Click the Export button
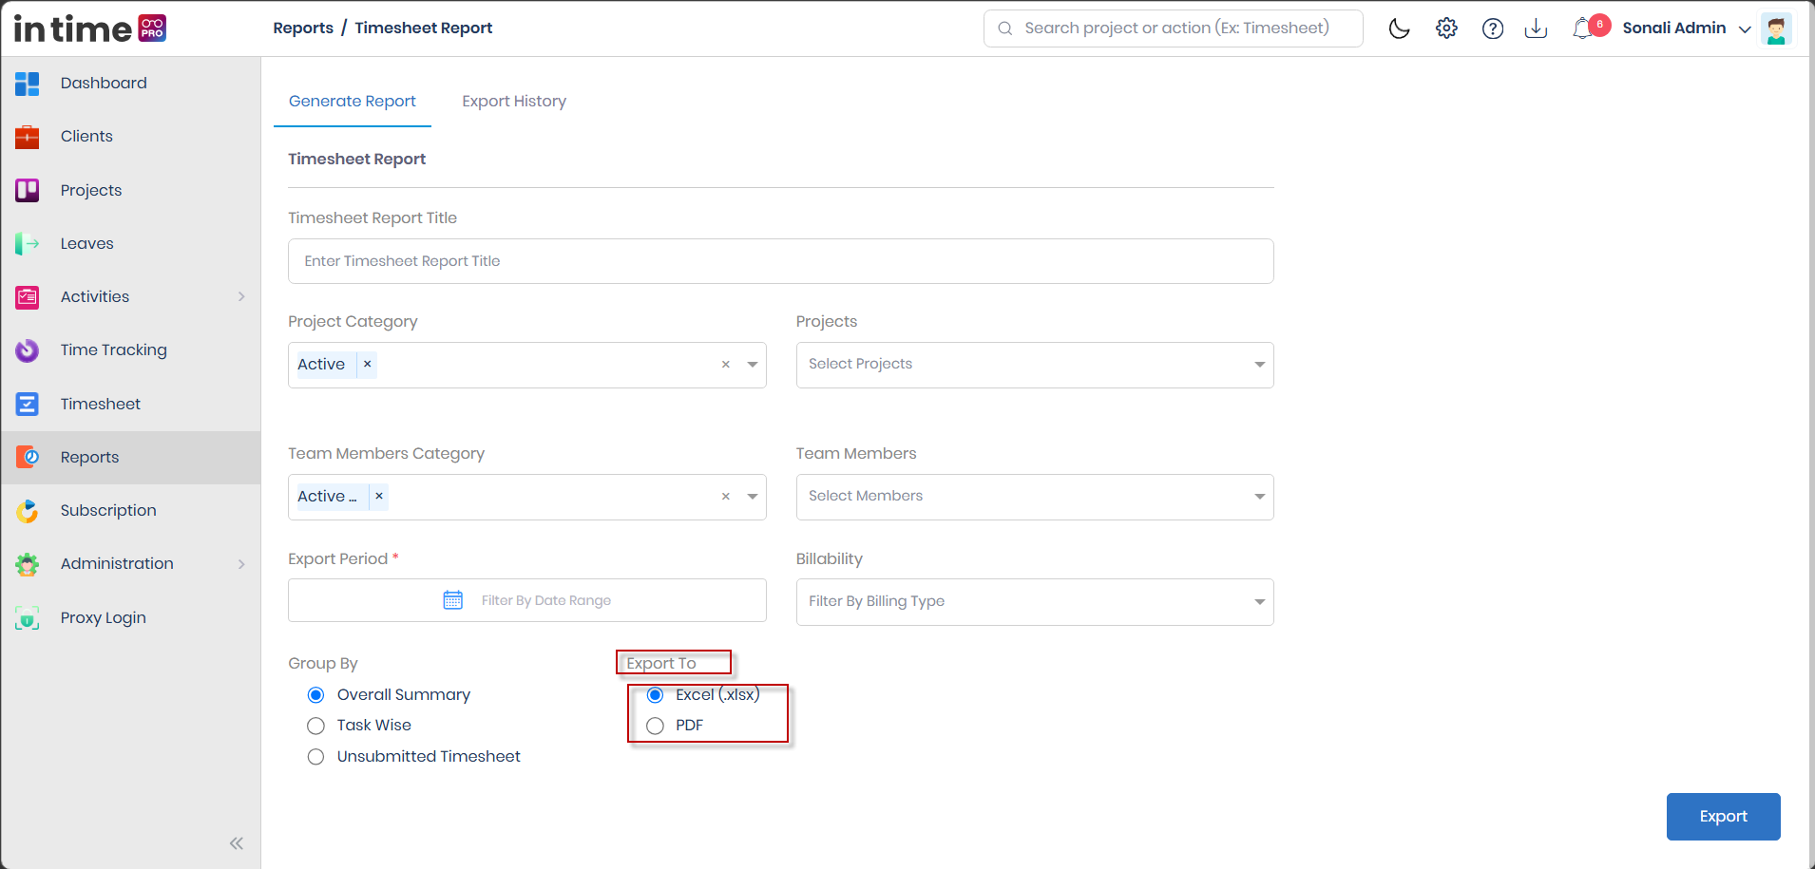This screenshot has width=1815, height=869. 1723,817
